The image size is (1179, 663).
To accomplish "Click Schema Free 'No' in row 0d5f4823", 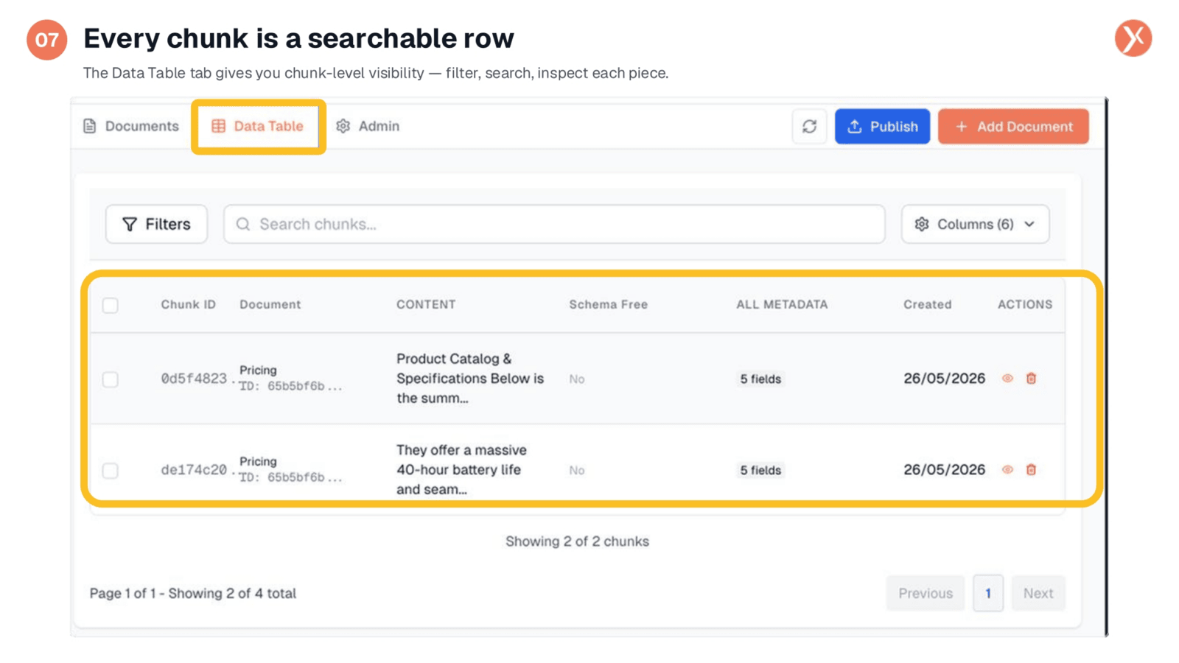I will (x=576, y=379).
